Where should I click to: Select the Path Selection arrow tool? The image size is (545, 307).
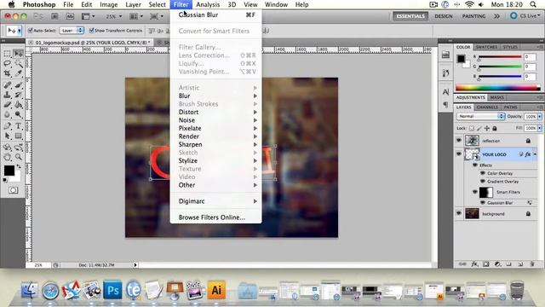tap(8, 136)
